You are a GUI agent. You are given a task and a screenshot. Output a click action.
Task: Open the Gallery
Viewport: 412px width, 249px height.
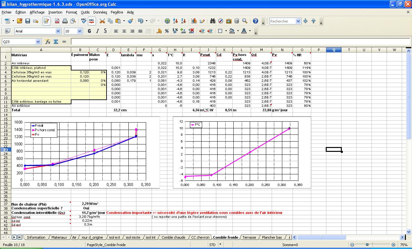[x=229, y=21]
